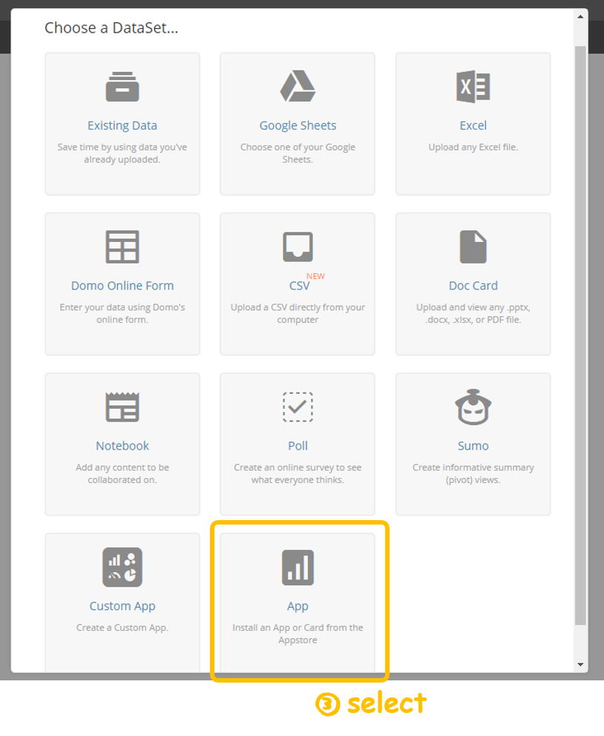604x736 pixels.
Task: Click the scrollbar down arrow
Action: 580,664
